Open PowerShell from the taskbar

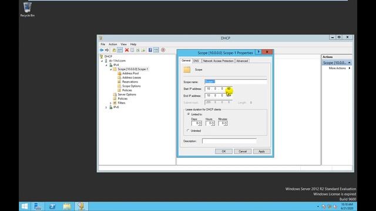(x=52, y=206)
